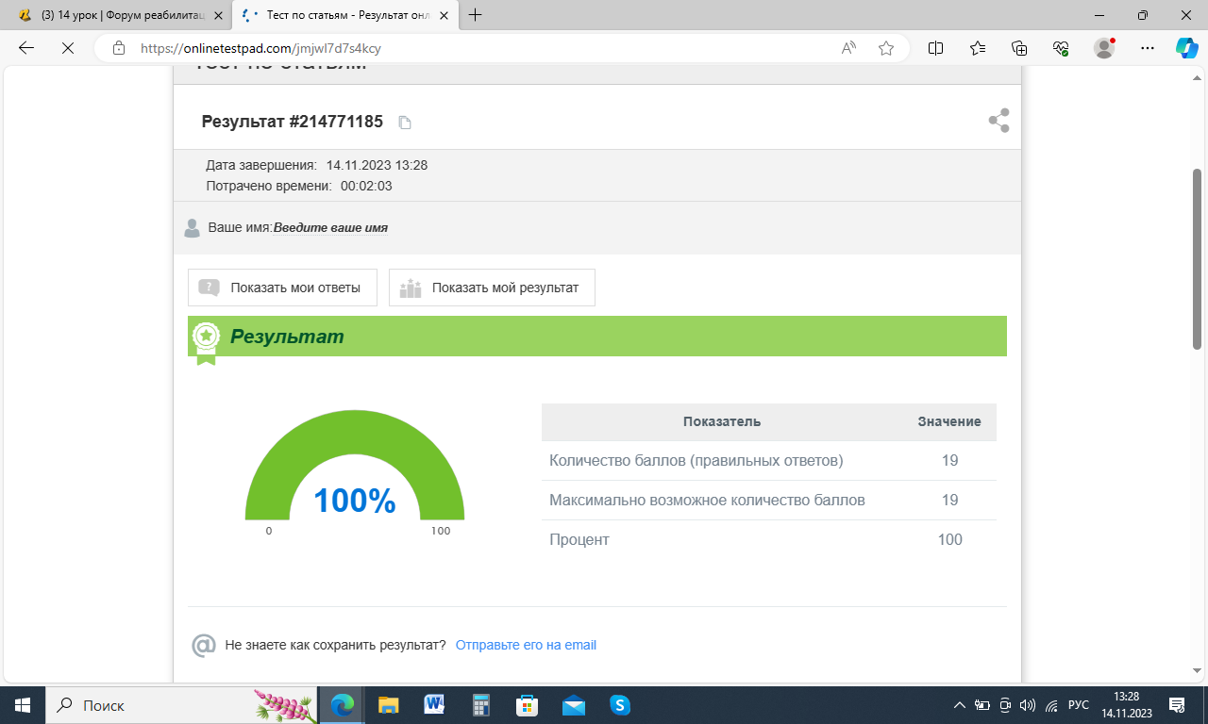1208x724 pixels.
Task: Click the 'Введите ваше имя' name field
Action: pos(330,228)
